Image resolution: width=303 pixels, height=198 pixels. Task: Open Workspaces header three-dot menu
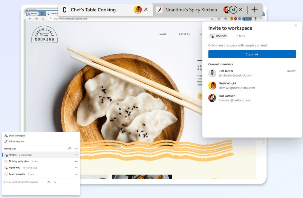point(76,148)
